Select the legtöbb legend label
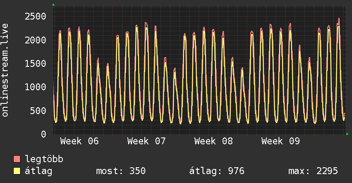352x183 pixels. tap(44, 160)
